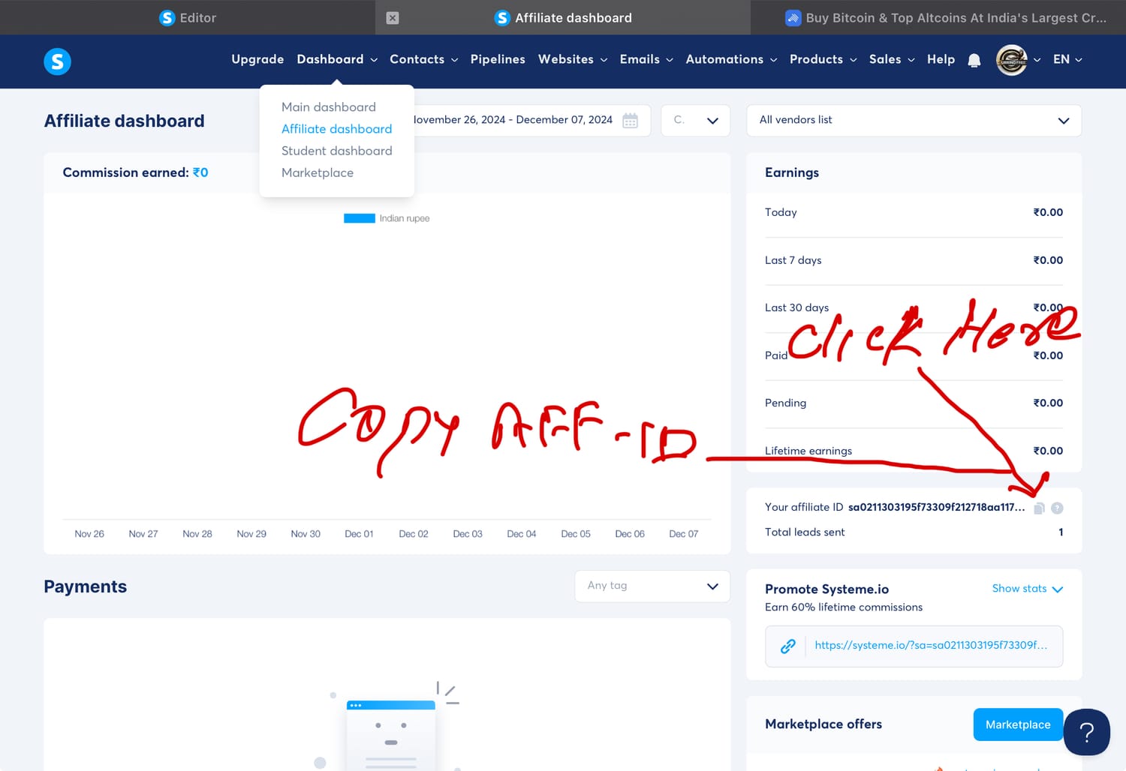Click the Systeme.io logo in navbar

point(57,61)
